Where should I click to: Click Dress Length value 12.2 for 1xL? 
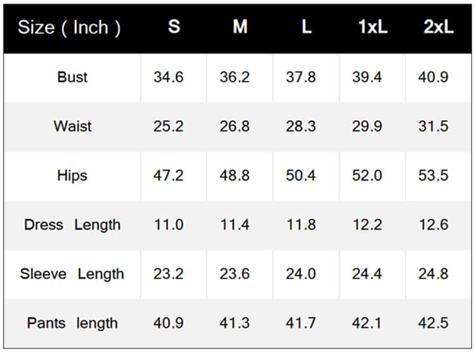pyautogui.click(x=367, y=225)
